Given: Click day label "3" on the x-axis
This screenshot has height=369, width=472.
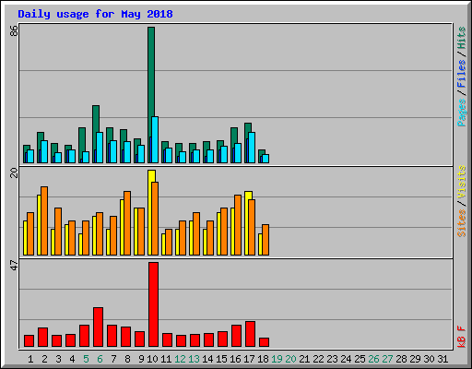Looking at the screenshot, I should point(58,359).
